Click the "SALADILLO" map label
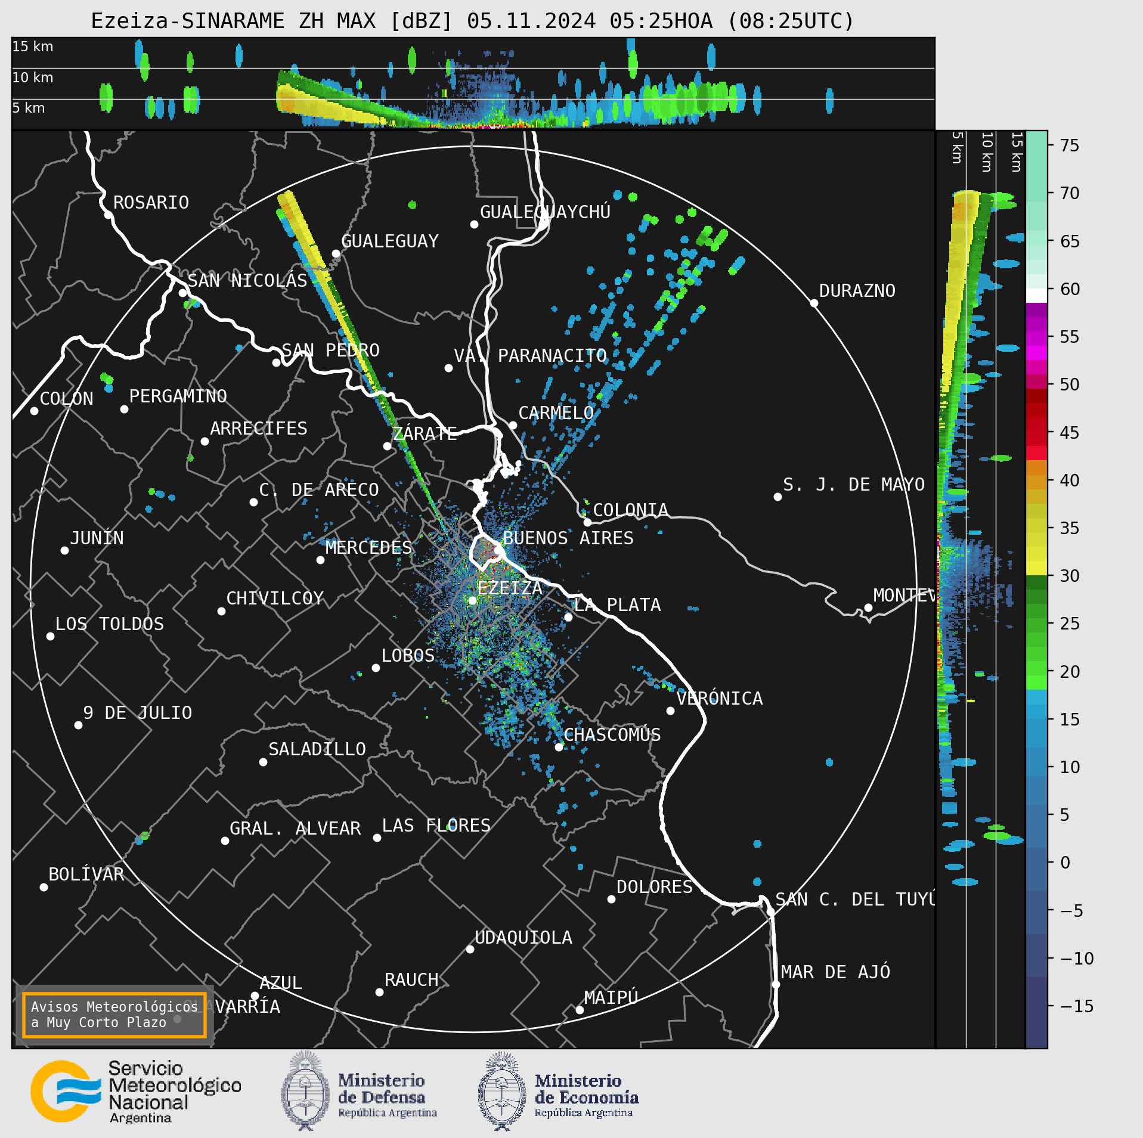 317,749
